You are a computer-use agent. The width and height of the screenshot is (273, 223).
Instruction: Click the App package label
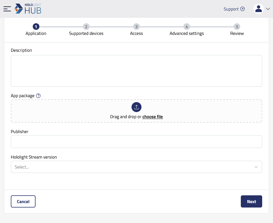click(x=23, y=96)
